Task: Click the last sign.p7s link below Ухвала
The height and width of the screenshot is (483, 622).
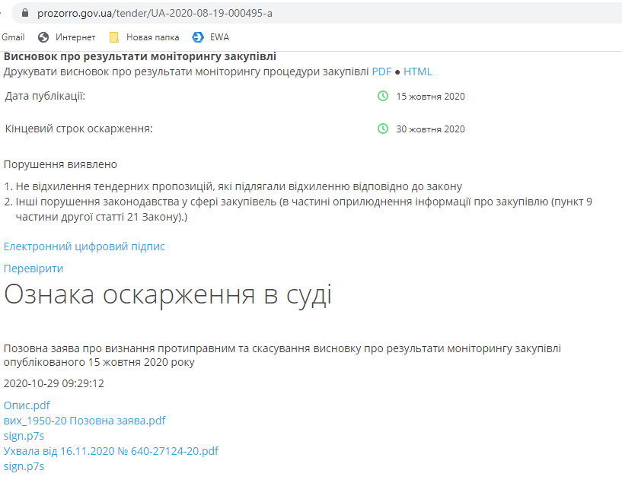Action: point(24,466)
